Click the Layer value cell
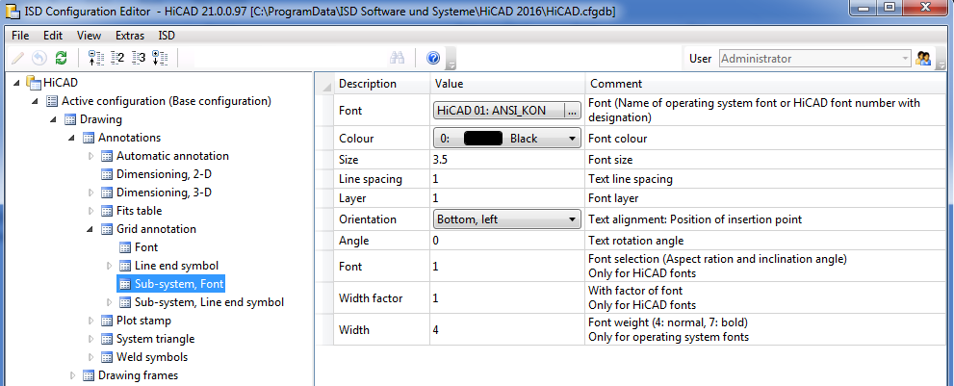This screenshot has width=954, height=386. tap(507, 198)
